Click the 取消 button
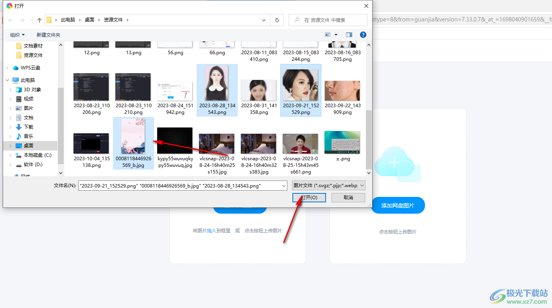Screen dimensions: 552x308 [348, 198]
